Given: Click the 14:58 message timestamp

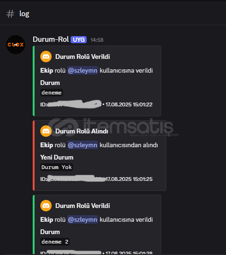Looking at the screenshot, I should pos(97,40).
